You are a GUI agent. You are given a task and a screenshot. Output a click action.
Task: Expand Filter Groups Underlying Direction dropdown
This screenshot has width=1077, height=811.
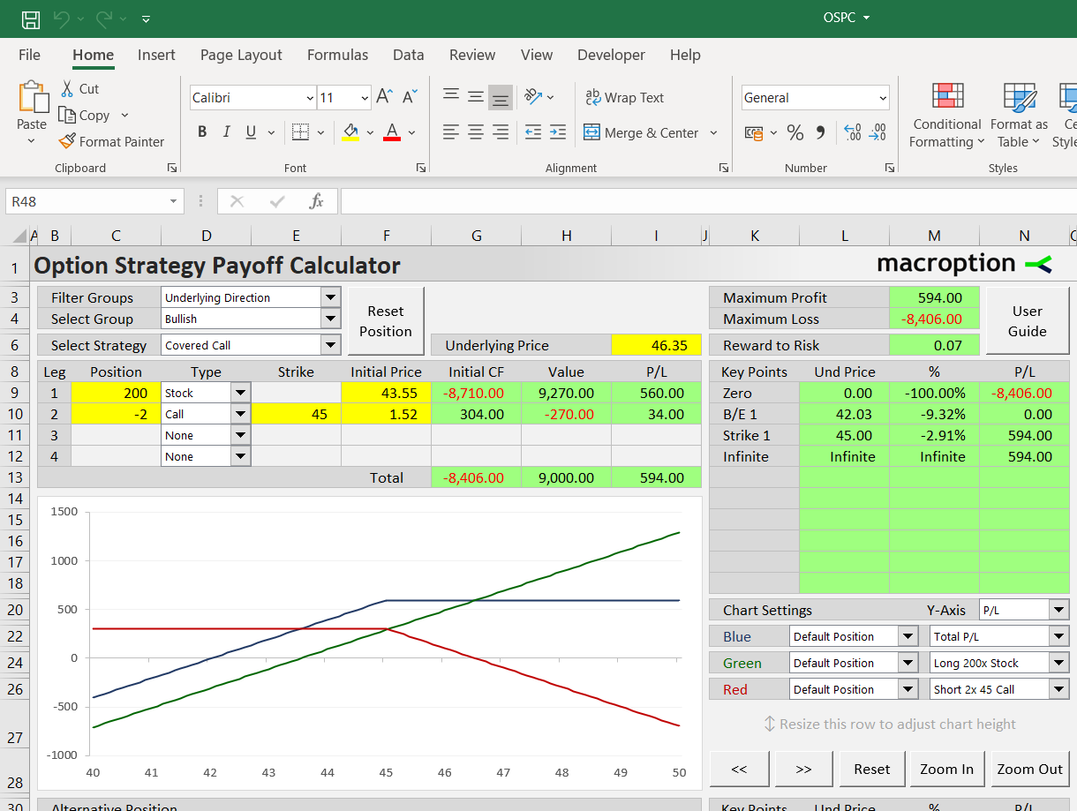coord(331,297)
